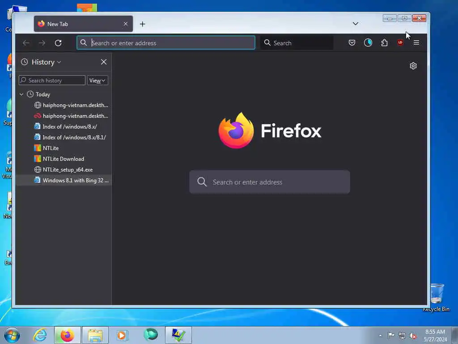The height and width of the screenshot is (344, 458).
Task: Click the Firefox taskbar button
Action: click(x=68, y=335)
